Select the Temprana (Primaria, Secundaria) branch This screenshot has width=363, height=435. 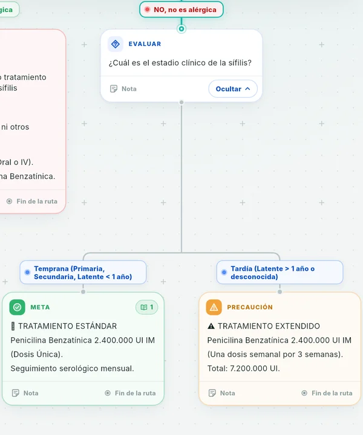(x=83, y=272)
